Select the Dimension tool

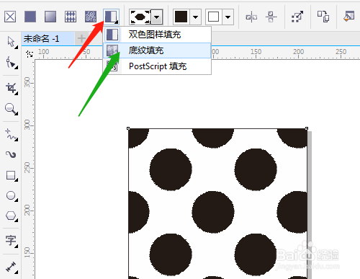coord(11,267)
